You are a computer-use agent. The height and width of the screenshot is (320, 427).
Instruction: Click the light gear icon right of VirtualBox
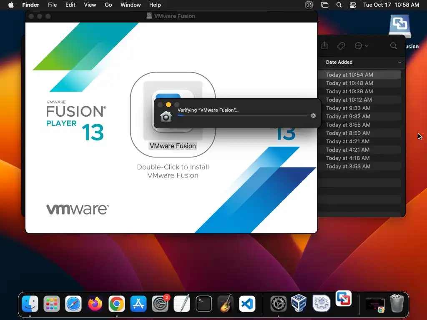coord(322,303)
